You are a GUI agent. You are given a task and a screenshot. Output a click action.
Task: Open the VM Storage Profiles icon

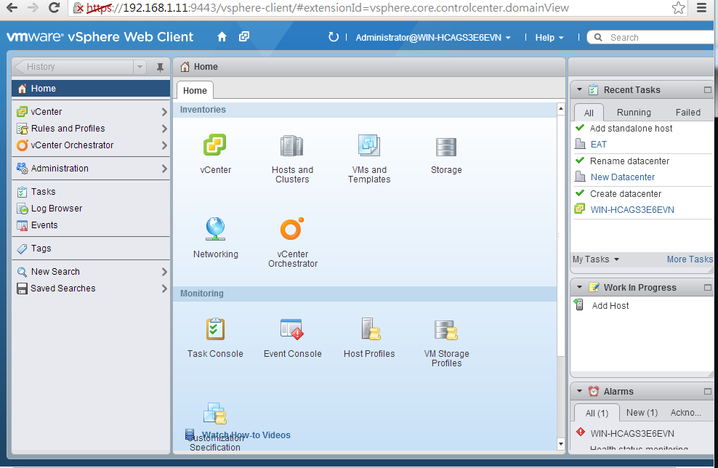click(x=446, y=330)
